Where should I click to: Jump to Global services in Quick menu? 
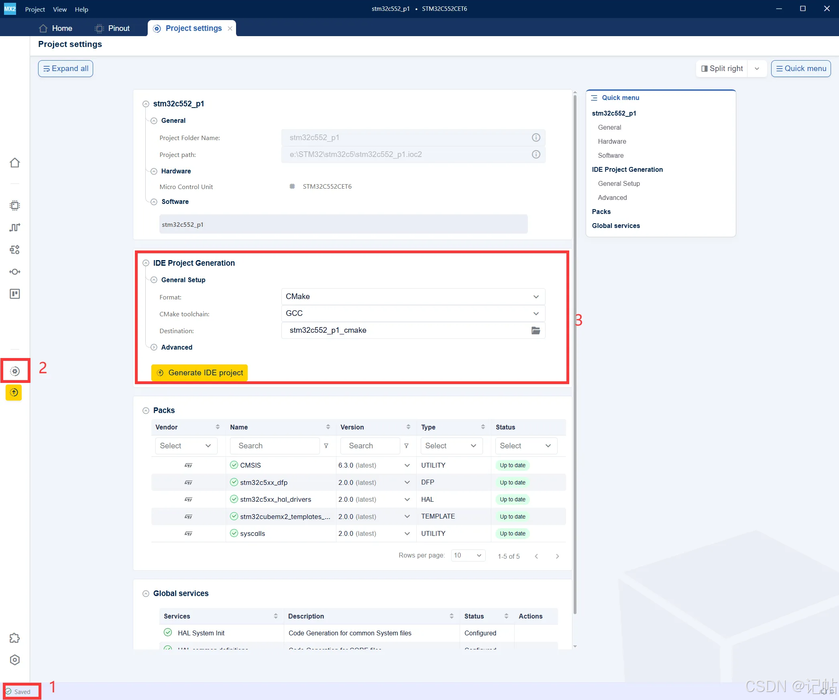616,226
